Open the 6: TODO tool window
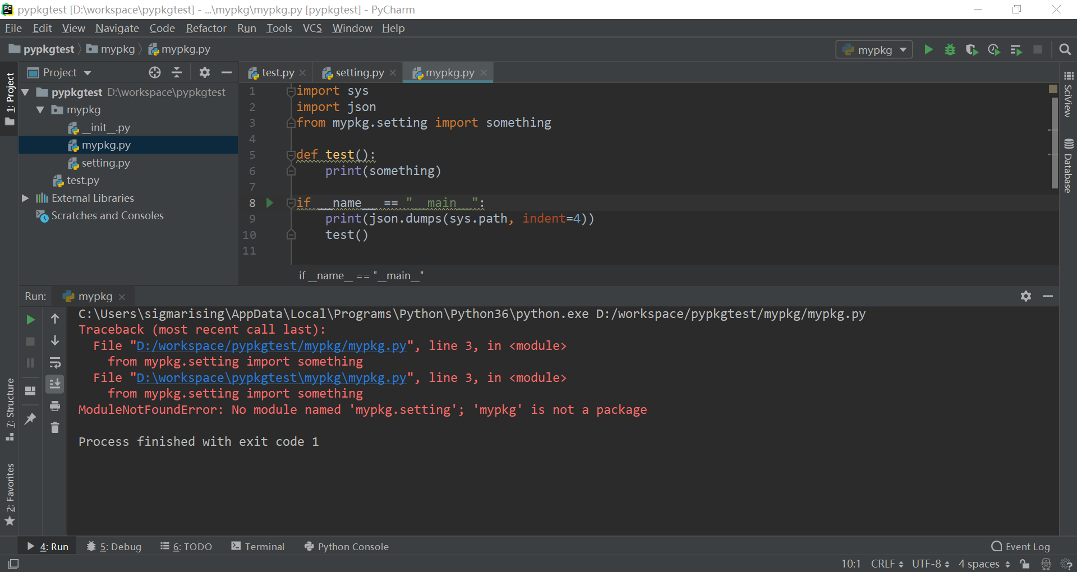This screenshot has height=572, width=1077. pos(186,547)
